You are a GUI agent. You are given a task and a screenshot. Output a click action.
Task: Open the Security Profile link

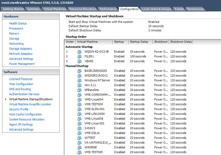tap(19, 109)
